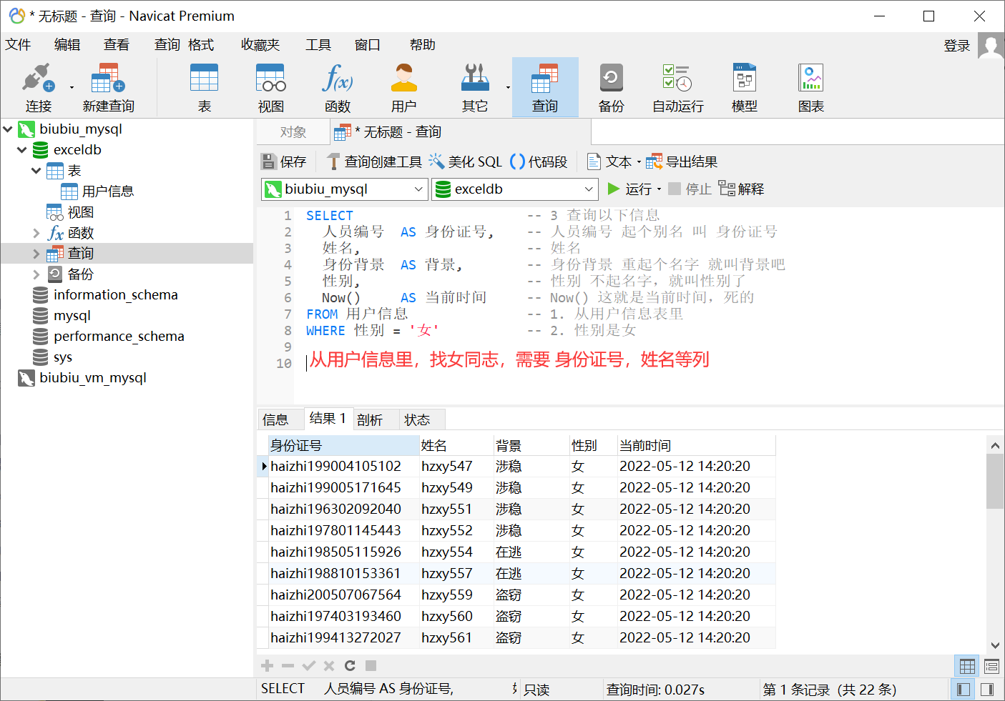Click the discard changes X icon
Image resolution: width=1005 pixels, height=701 pixels.
[x=329, y=666]
